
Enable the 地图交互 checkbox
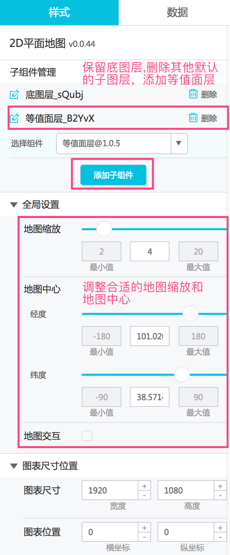click(x=87, y=436)
